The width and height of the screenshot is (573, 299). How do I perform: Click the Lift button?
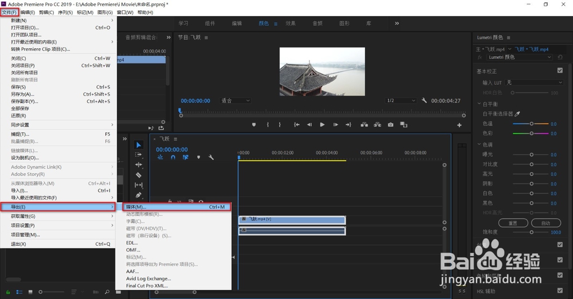tap(364, 125)
